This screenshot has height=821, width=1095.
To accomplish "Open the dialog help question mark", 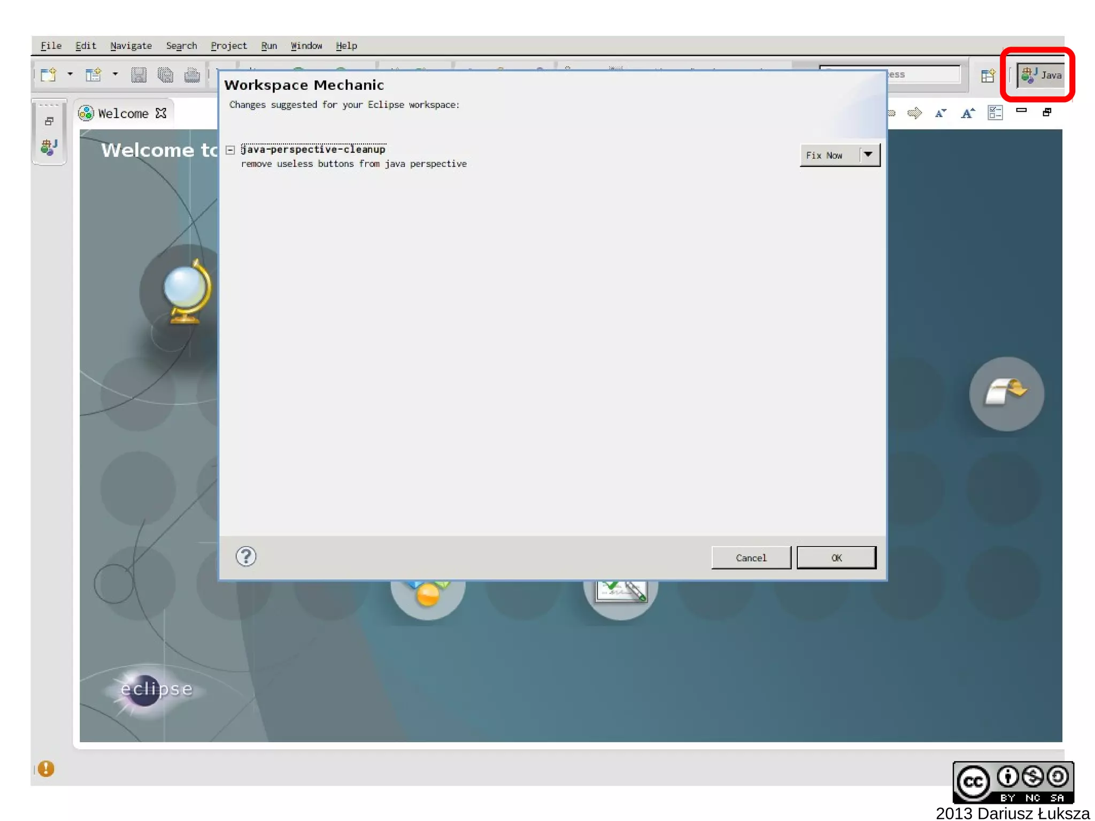I will 246,557.
